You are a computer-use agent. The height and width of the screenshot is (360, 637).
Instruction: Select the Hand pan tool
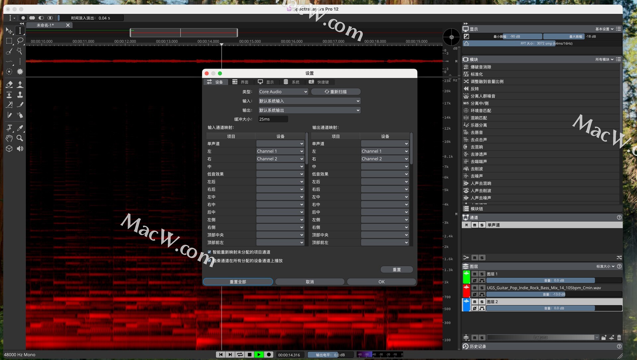click(9, 138)
